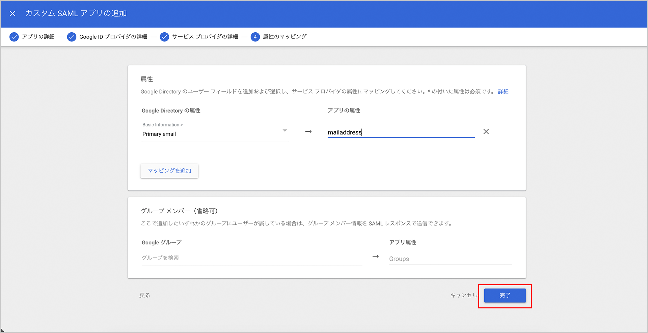Screen dimensions: 648x333
Task: Close the custom SAML app dialog
Action: (x=12, y=13)
